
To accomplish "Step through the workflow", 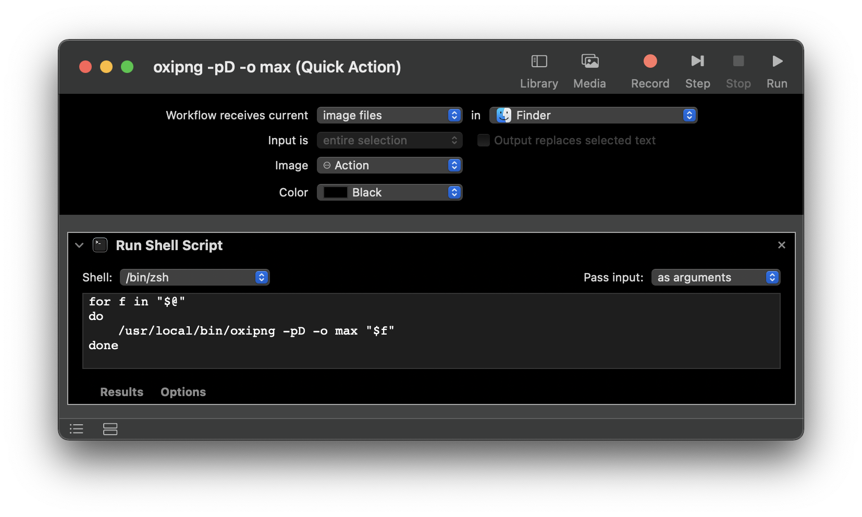I will 697,71.
